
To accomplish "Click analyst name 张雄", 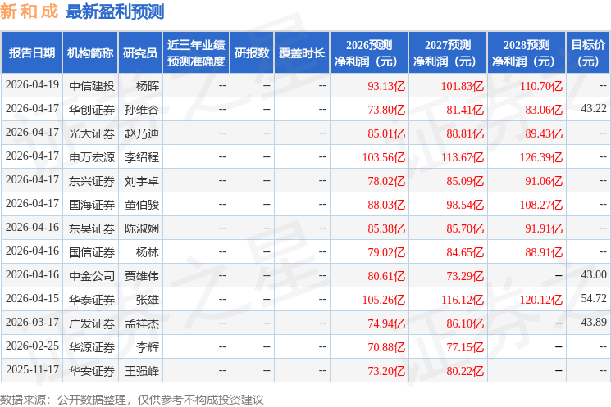I will 148,300.
